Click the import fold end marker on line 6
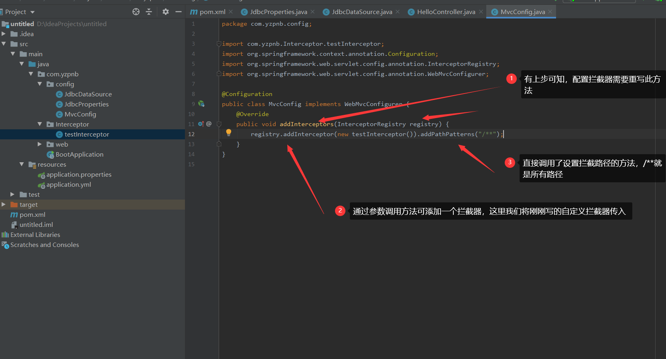Screen dimensions: 666x359 [219, 73]
